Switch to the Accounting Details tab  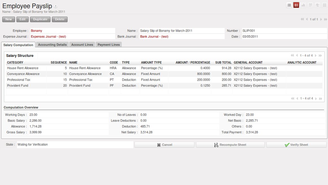click(x=52, y=45)
